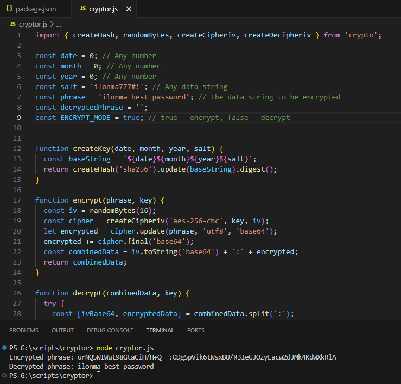Open the OUTPUT panel tab

(62, 330)
